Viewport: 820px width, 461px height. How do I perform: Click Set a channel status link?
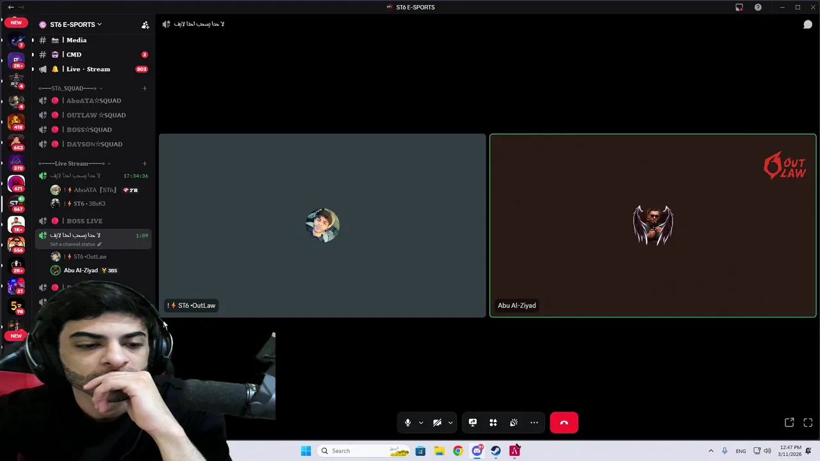click(x=76, y=244)
